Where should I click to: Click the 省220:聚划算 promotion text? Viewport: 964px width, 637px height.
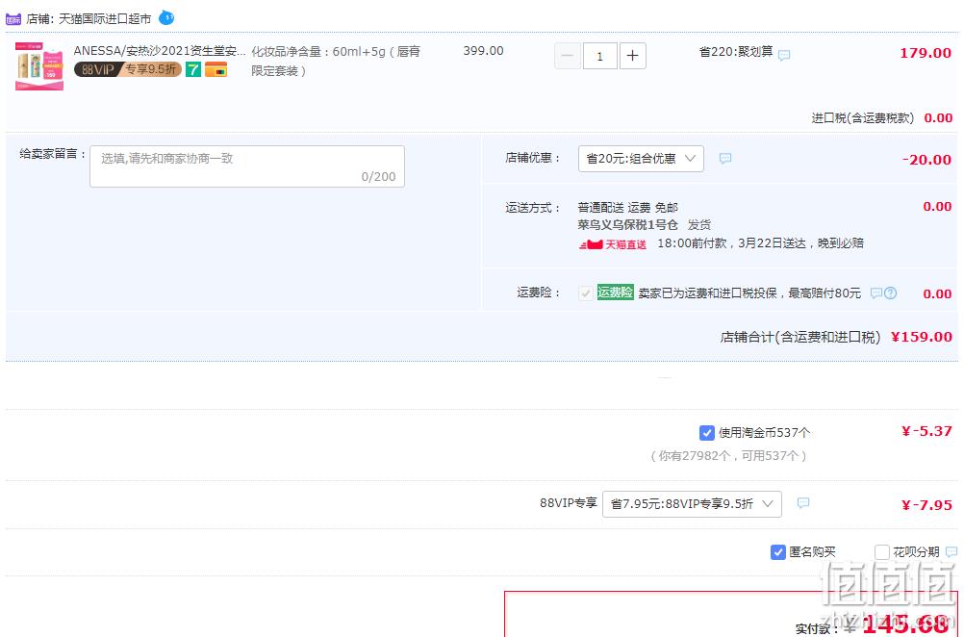[x=736, y=52]
